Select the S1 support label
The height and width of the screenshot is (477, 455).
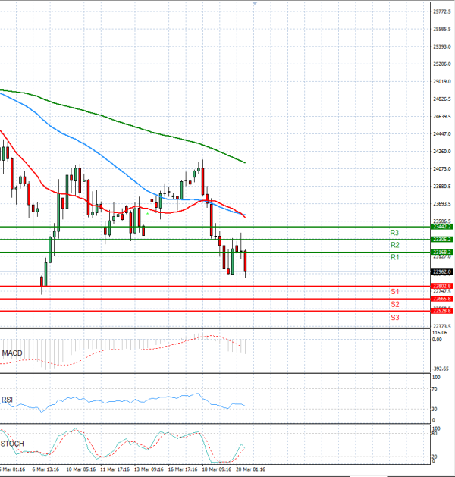(x=394, y=292)
